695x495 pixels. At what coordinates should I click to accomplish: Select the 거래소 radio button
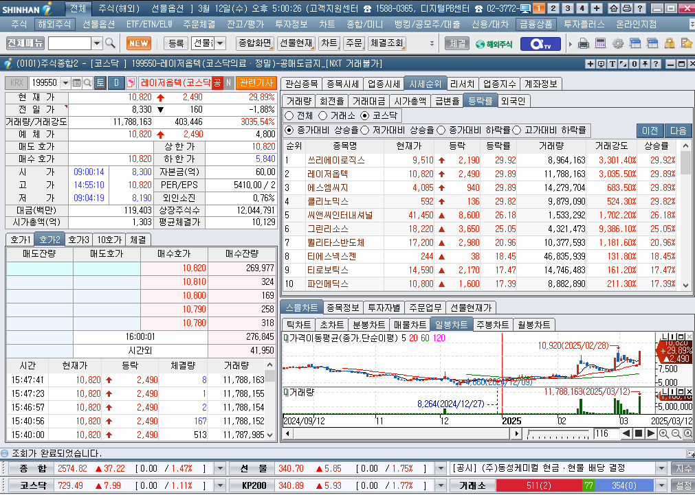pos(322,115)
